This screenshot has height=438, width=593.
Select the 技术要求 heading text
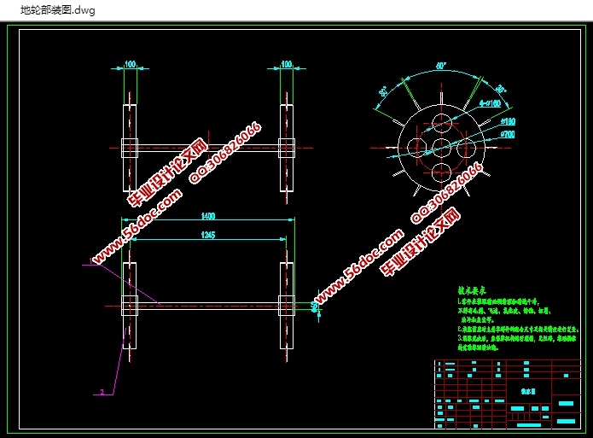(472, 290)
